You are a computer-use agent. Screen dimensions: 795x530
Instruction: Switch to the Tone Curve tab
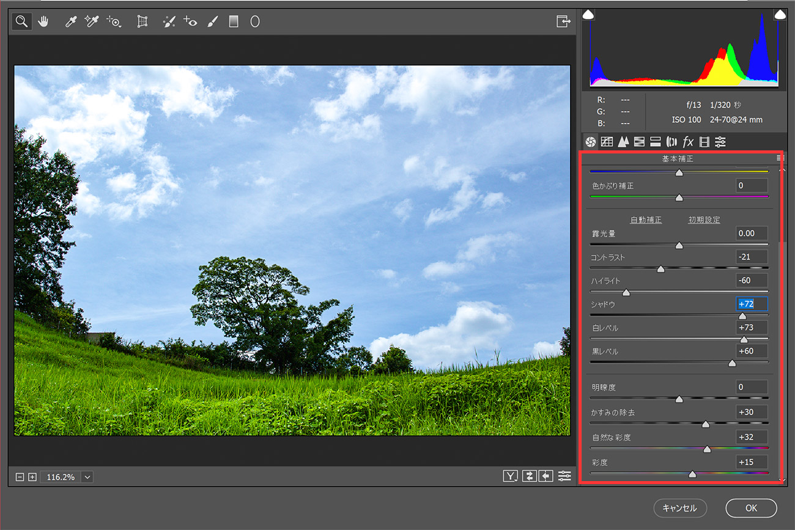tap(607, 142)
